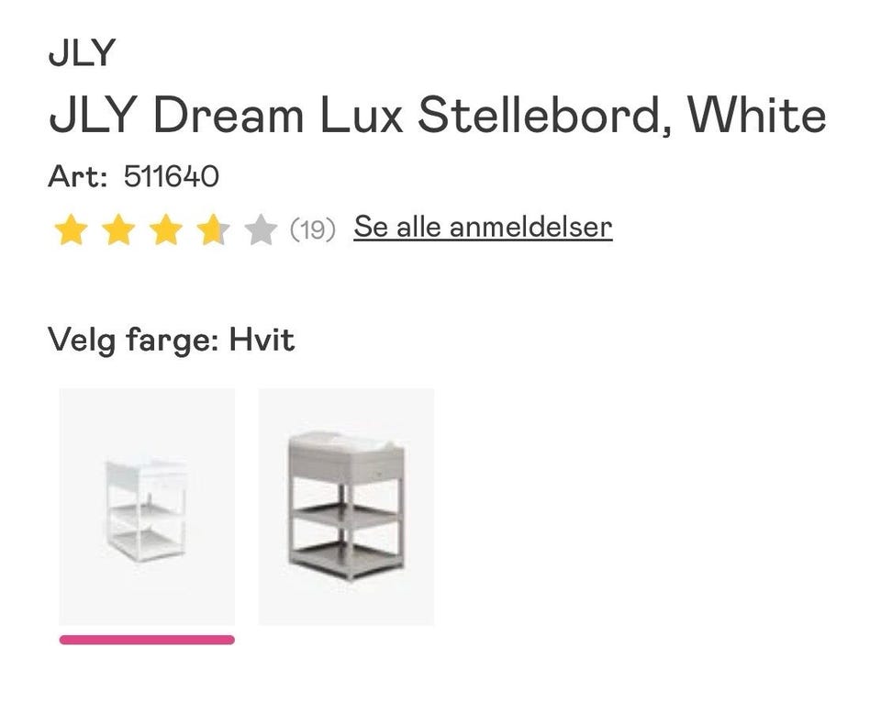881x704 pixels.
Task: Click the 'Art:' label
Action: point(79,175)
